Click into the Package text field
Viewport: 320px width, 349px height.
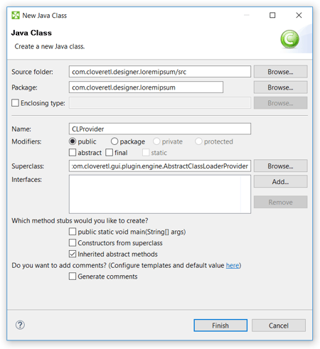point(146,87)
